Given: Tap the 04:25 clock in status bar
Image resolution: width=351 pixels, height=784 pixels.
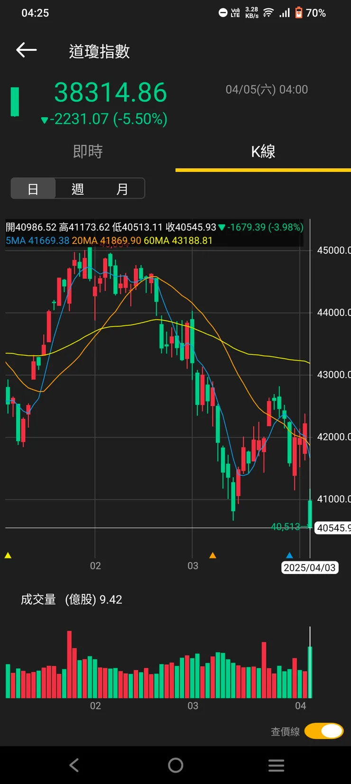Looking at the screenshot, I should coord(35,13).
